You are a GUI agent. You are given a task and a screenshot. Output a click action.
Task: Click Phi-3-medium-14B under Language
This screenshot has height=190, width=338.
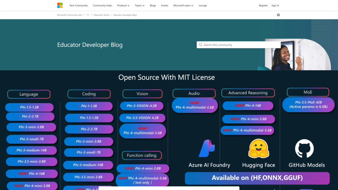coord(31,150)
